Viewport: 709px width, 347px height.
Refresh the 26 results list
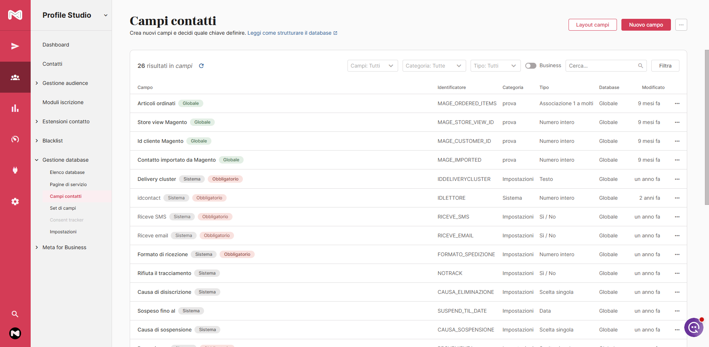pyautogui.click(x=201, y=66)
